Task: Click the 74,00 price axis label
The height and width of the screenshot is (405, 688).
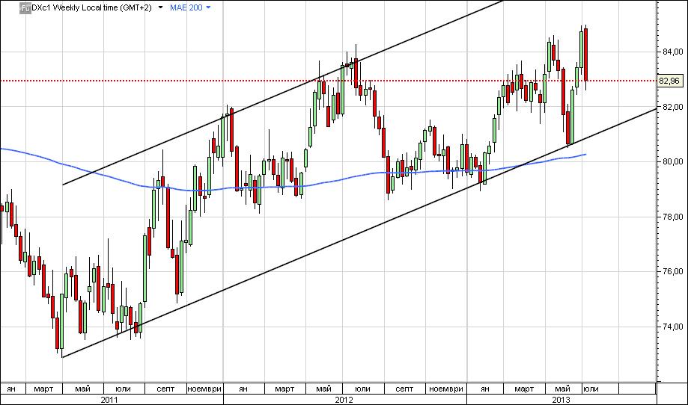Action: (x=672, y=327)
